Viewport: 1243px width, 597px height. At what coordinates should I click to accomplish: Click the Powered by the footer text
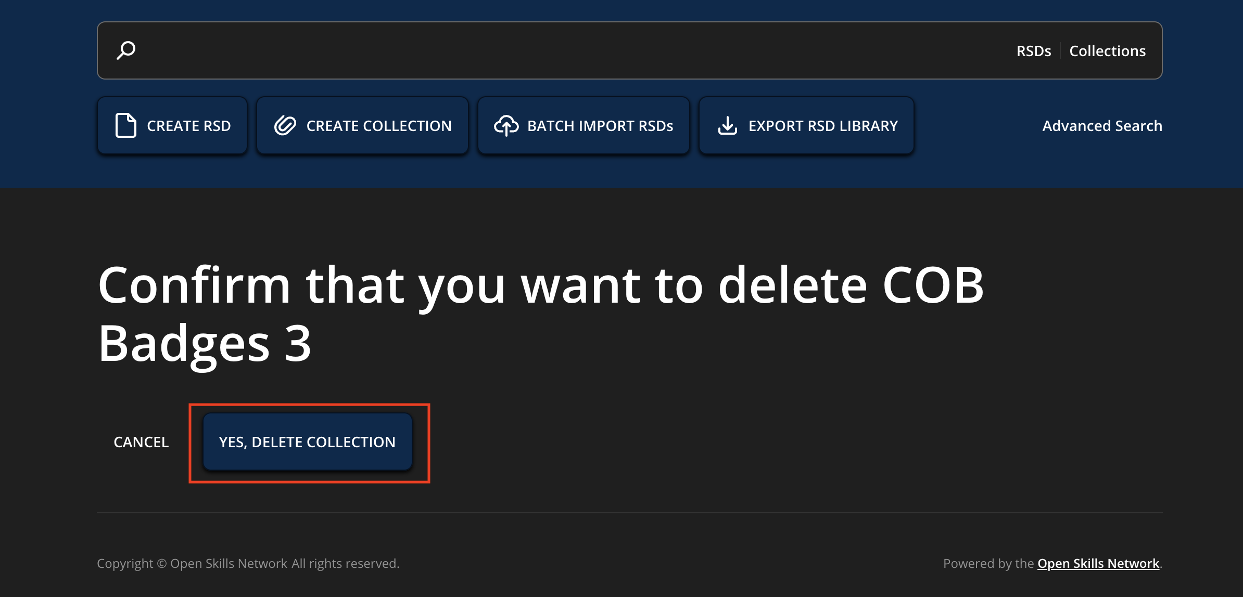988,564
